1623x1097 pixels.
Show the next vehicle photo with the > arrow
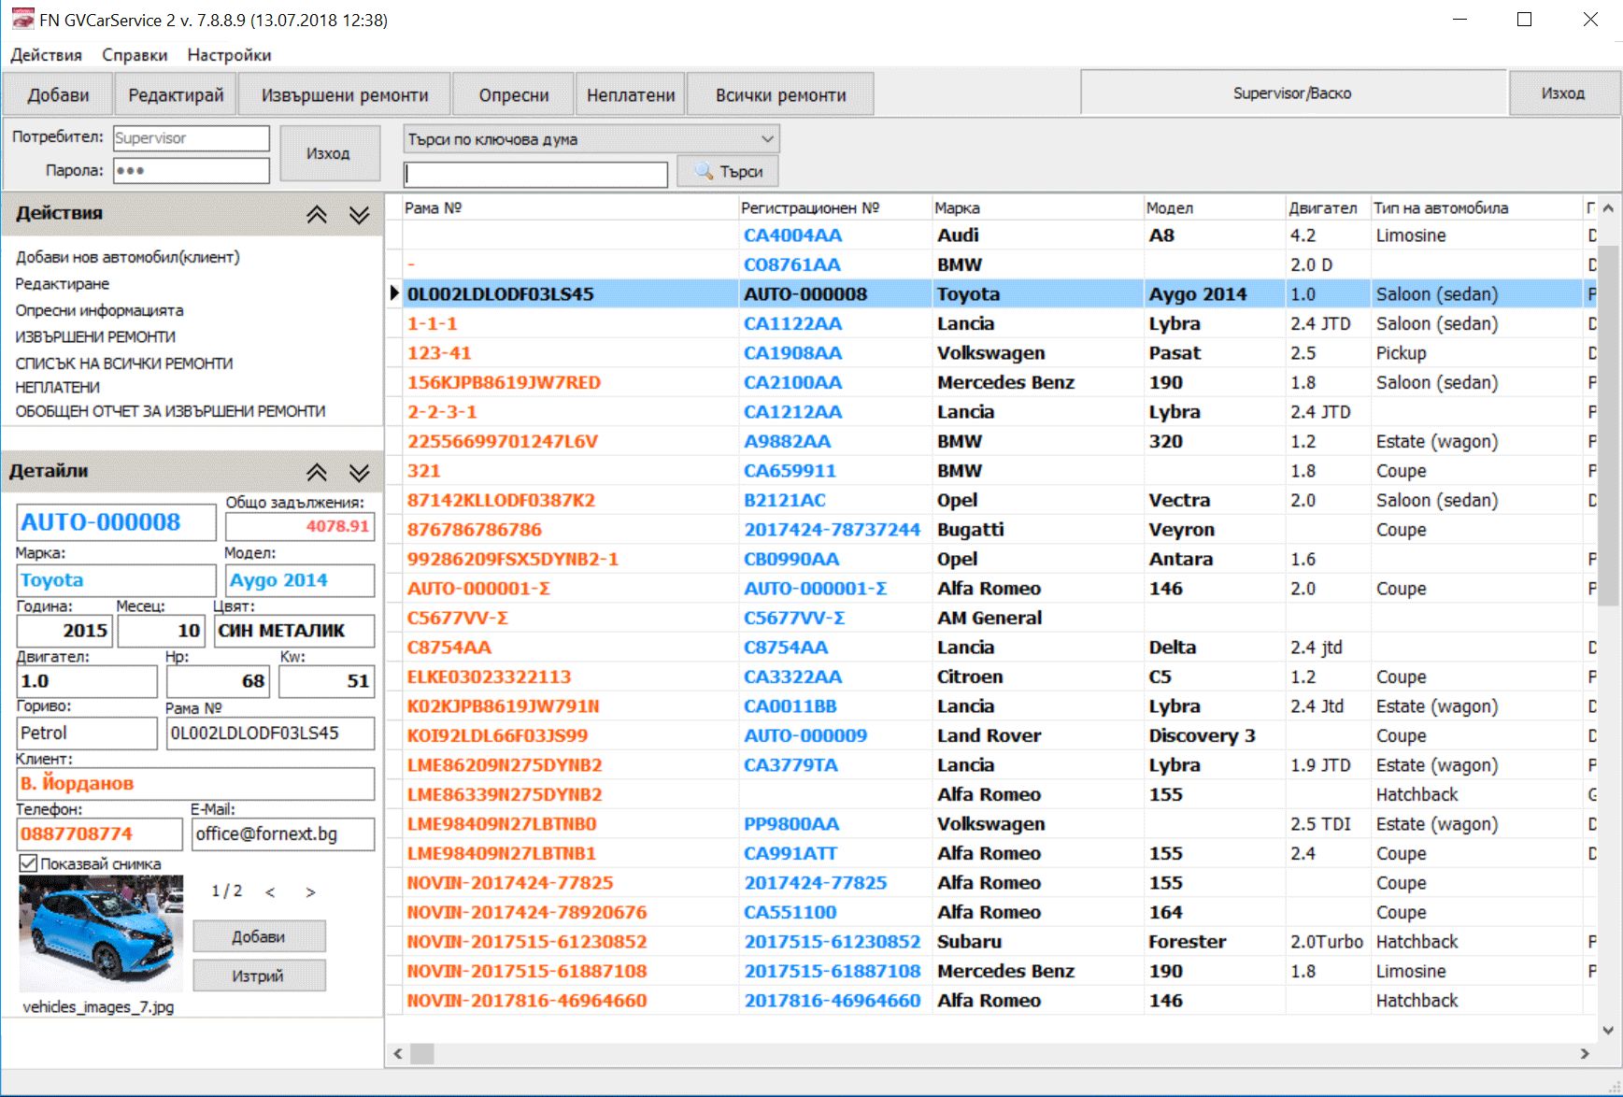310,892
